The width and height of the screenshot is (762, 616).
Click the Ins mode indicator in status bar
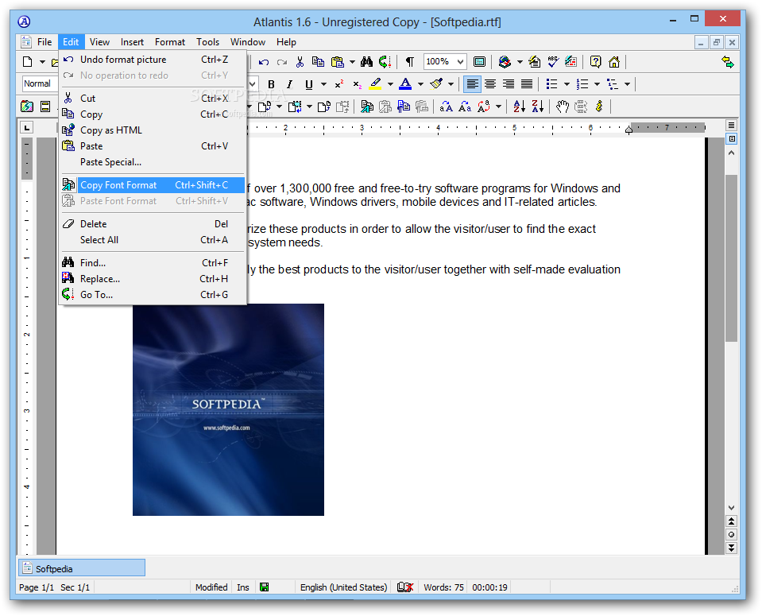coord(243,587)
